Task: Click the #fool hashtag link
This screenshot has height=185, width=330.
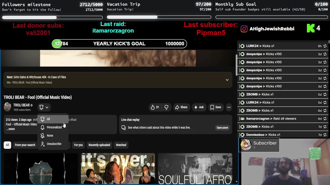Action: [x=73, y=120]
